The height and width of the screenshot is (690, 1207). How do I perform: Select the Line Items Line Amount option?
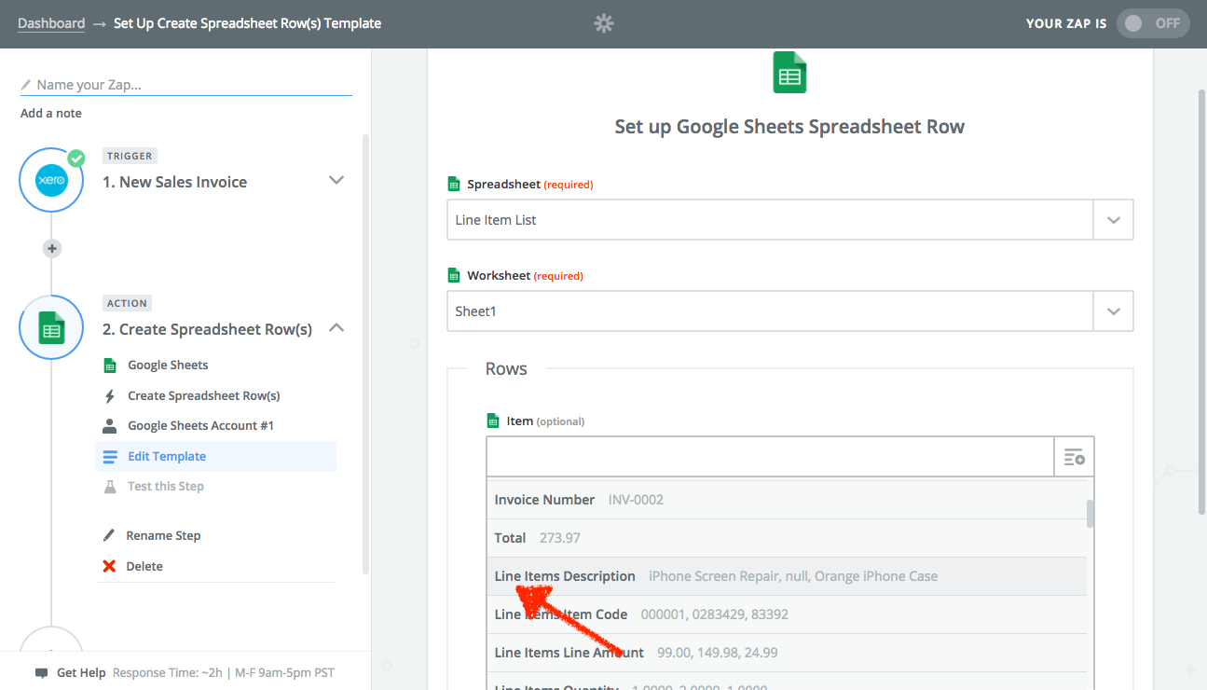click(787, 653)
